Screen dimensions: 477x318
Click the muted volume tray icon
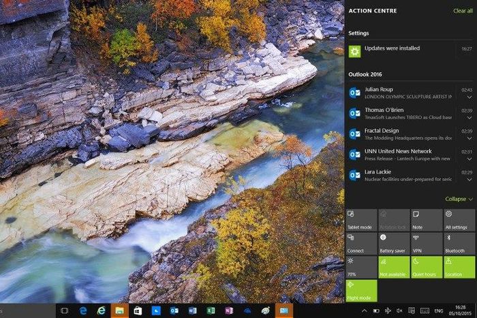click(399, 311)
